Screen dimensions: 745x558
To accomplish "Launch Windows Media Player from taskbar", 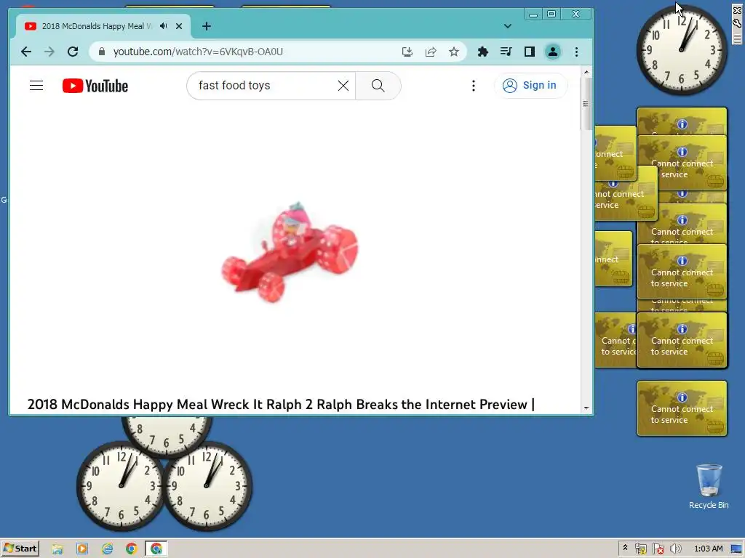I will coord(82,549).
